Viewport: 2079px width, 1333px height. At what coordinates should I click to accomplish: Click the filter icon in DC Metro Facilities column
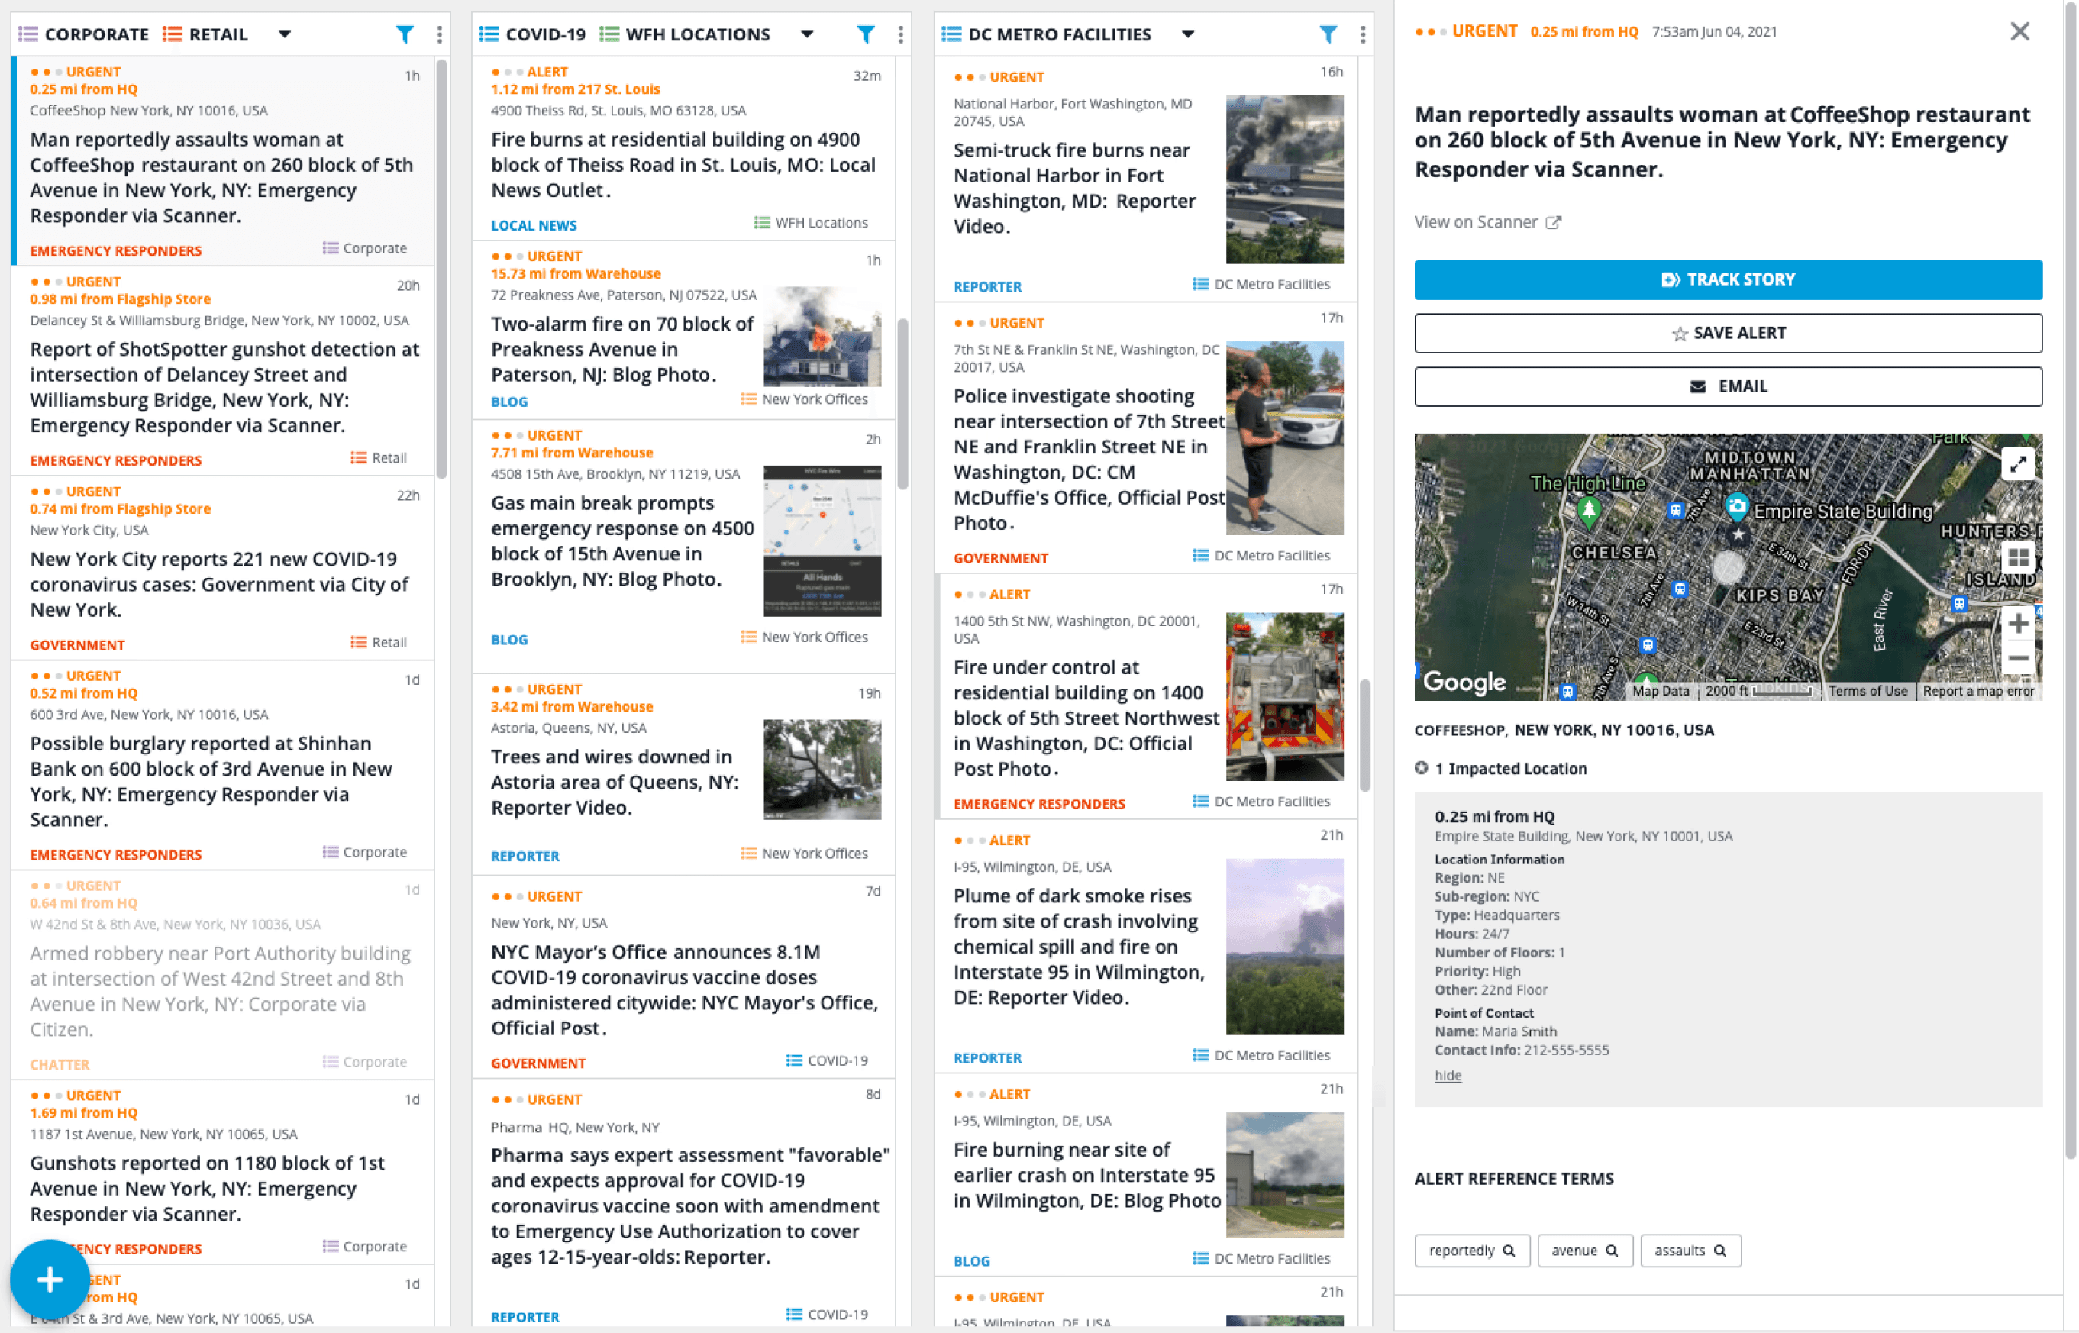click(x=1328, y=34)
